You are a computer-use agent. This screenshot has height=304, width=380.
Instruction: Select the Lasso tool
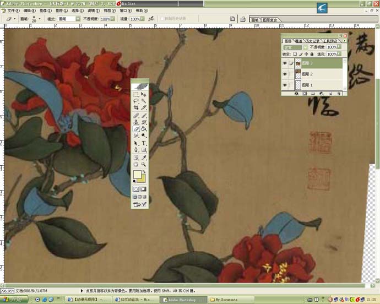[x=136, y=101]
